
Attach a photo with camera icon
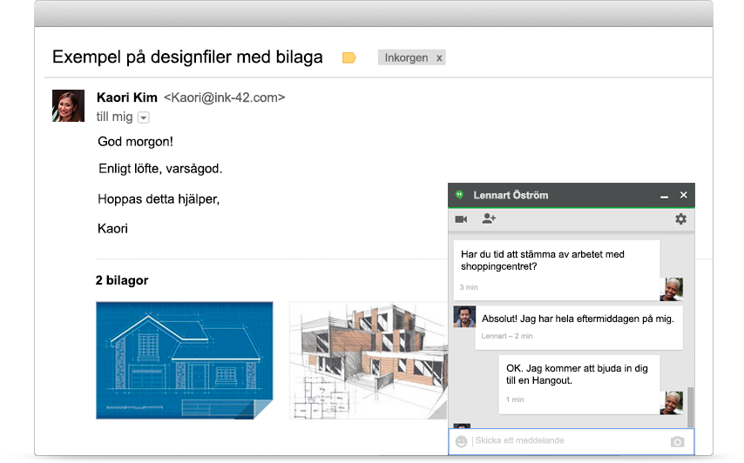(678, 441)
